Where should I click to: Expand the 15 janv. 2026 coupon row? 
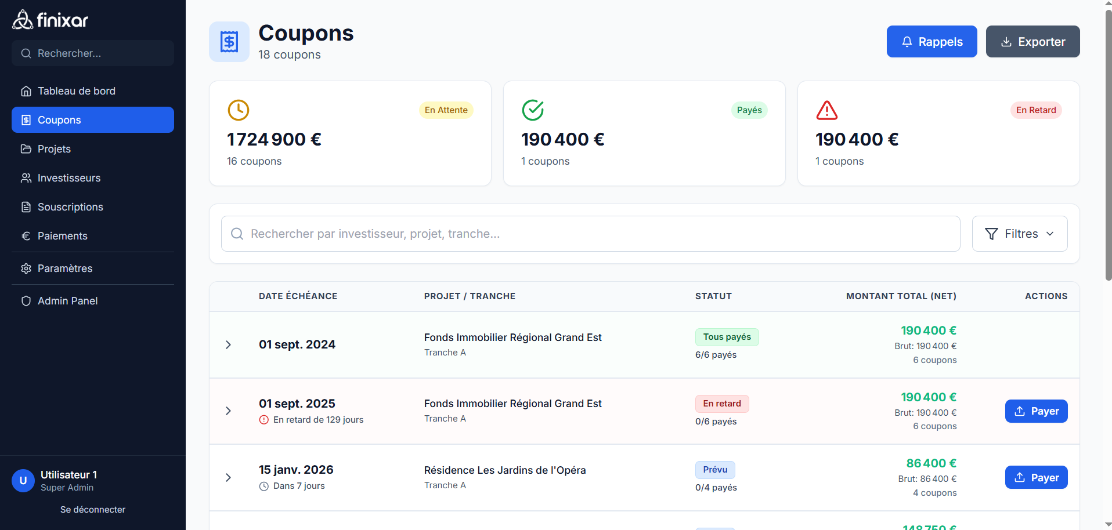(x=228, y=477)
